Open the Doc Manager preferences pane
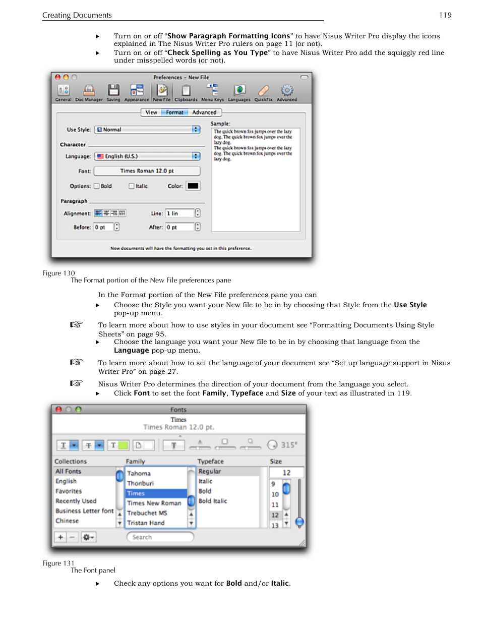The height and width of the screenshot is (623, 481). click(89, 93)
